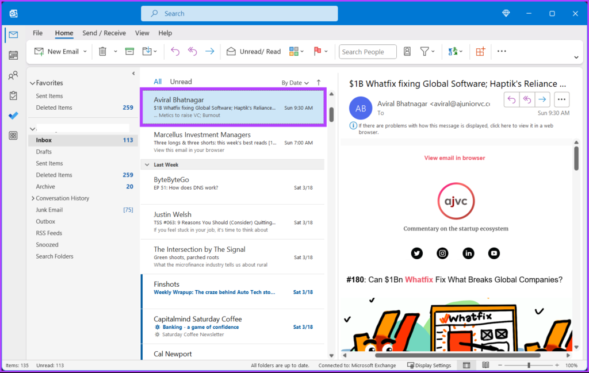
Task: Open More Apps grid icon
Action: pos(13,136)
